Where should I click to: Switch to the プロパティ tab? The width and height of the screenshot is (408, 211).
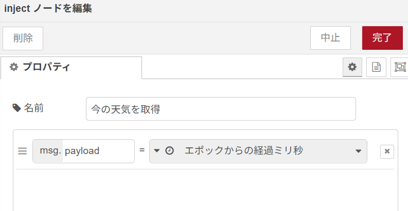pyautogui.click(x=72, y=67)
